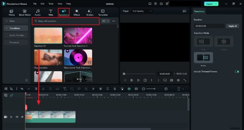Screen dimensions: 244x130
Task: Open the Tools menu
Action: tap(51, 4)
